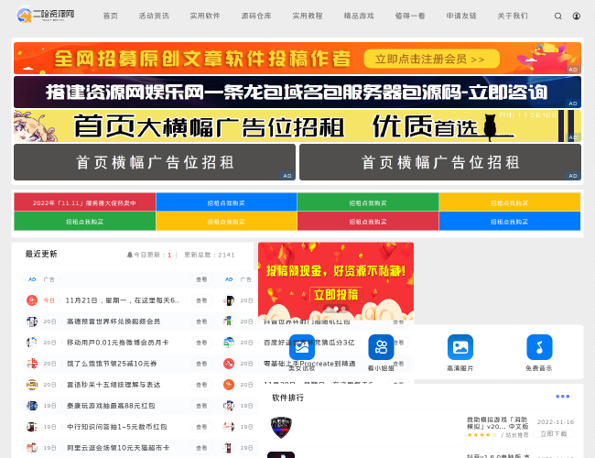Click 查看 button for 饿了么饿饿节 post
Screen dimensions: 595x458
201,364
